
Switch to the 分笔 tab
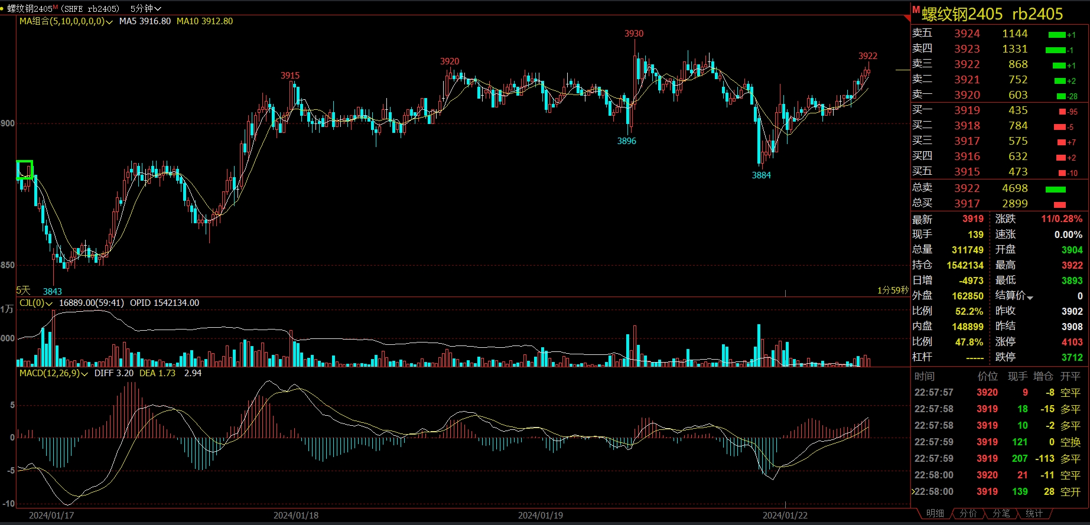pos(1001,513)
